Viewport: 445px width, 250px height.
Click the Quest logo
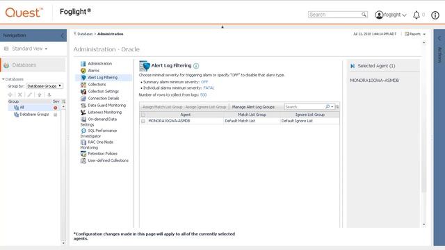point(24,12)
